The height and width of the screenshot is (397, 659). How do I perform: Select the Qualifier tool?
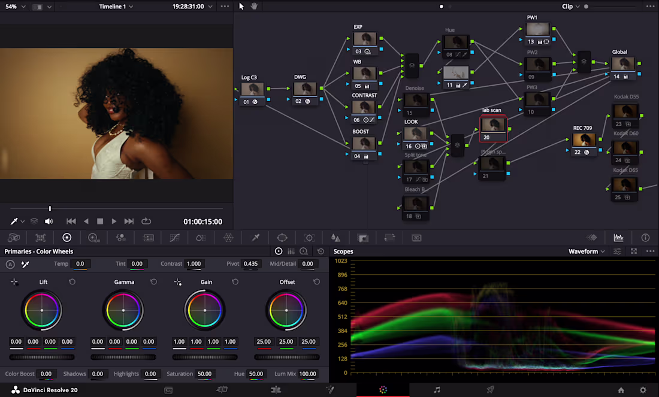click(x=255, y=238)
